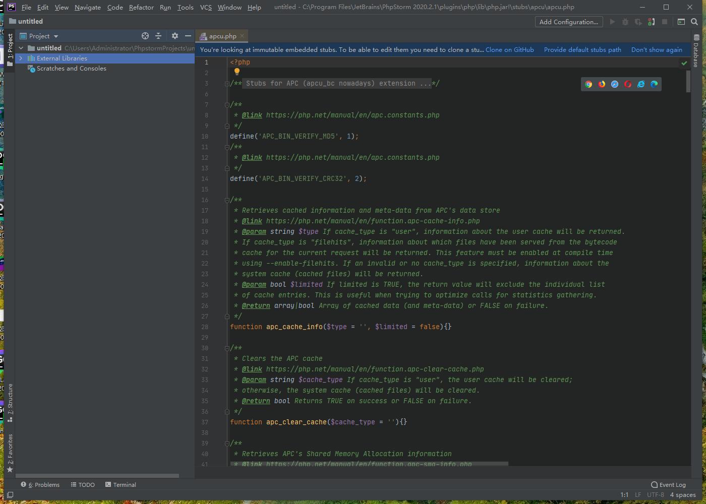Open Project panel gear options
The image size is (706, 504).
coord(175,36)
